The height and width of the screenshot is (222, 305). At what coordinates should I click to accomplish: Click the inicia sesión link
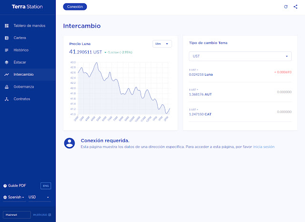click(x=264, y=147)
